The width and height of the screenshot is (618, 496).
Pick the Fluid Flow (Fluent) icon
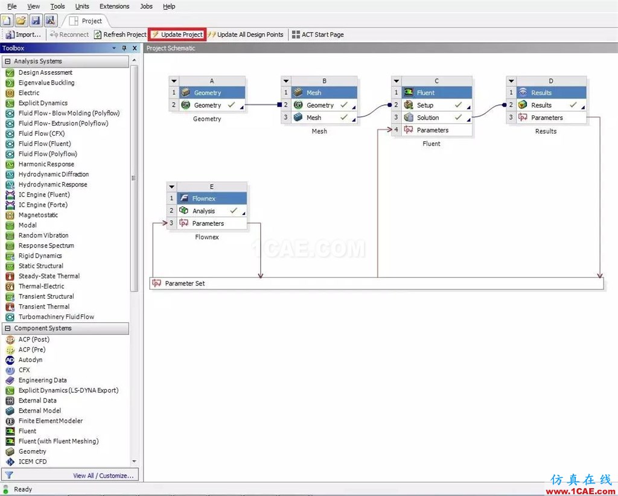coord(10,144)
